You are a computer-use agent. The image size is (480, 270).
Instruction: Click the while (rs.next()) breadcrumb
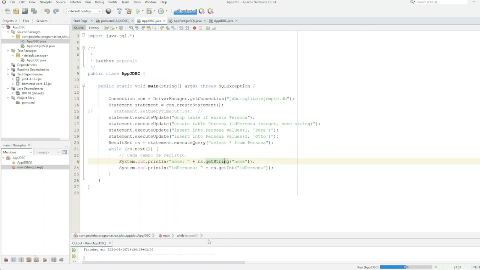point(187,235)
